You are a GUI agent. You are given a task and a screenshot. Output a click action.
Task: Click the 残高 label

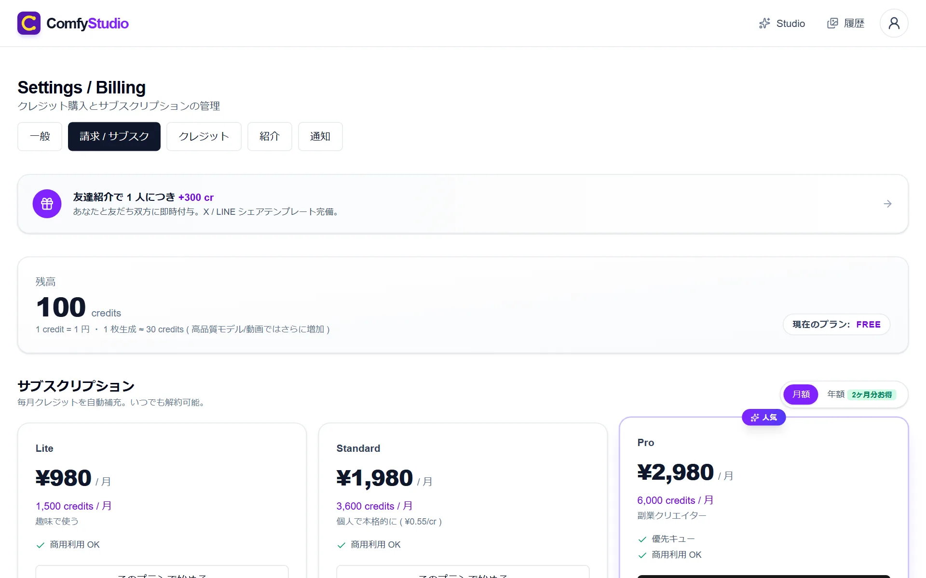pos(46,282)
